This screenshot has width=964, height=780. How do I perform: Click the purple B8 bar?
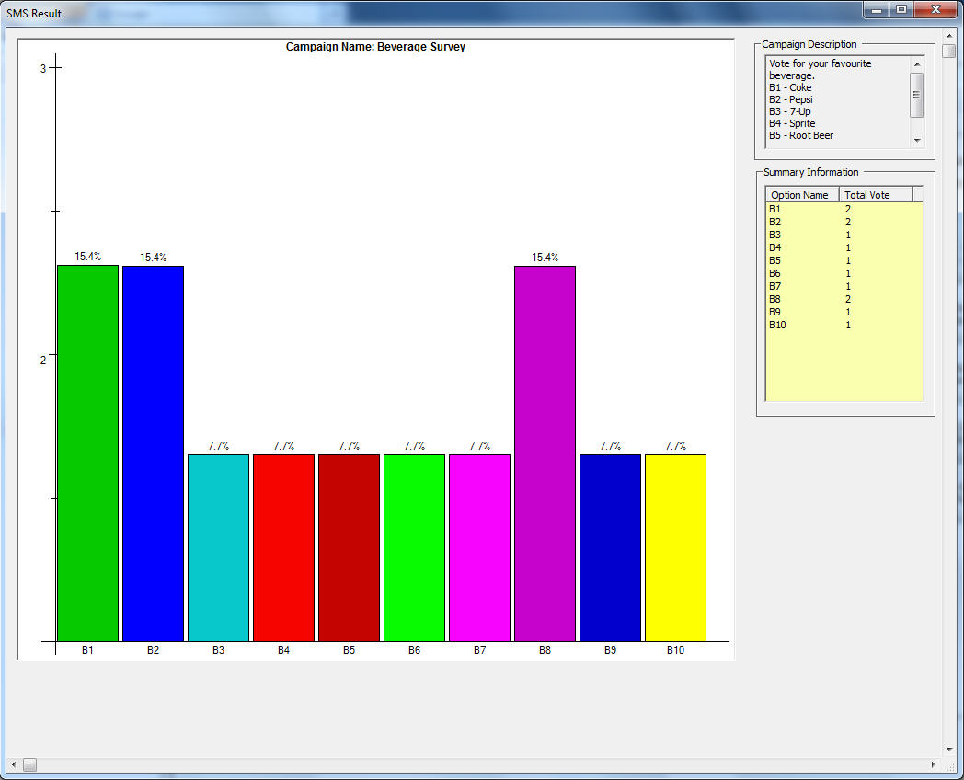tap(545, 453)
